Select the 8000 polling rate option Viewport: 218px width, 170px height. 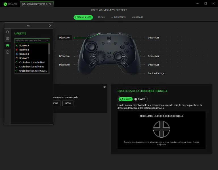pos(68,103)
